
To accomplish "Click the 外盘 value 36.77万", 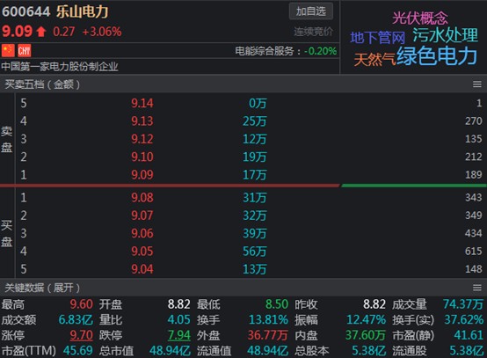I will click(x=267, y=335).
